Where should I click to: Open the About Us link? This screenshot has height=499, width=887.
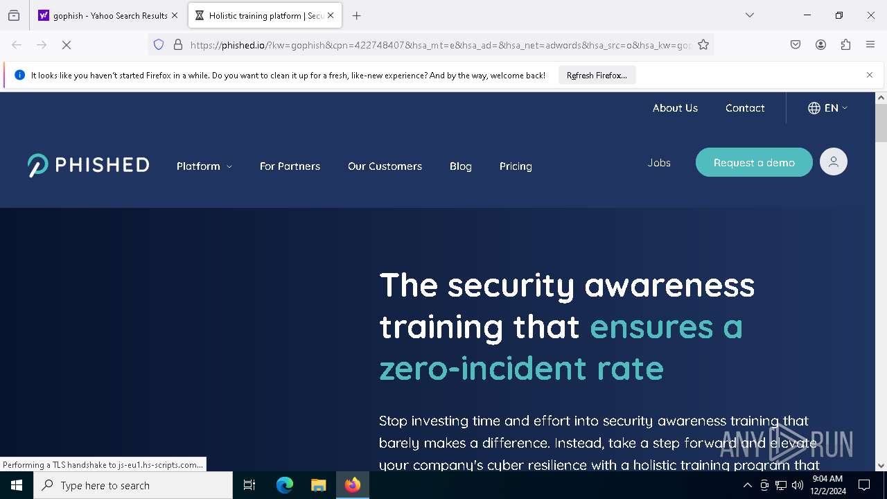[x=675, y=108]
